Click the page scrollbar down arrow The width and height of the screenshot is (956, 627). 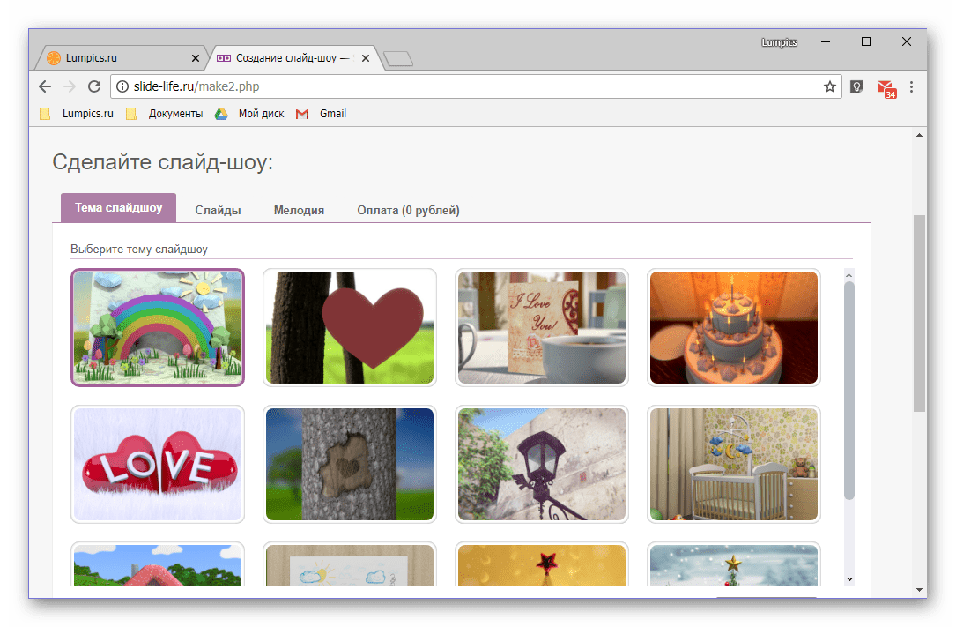919,590
